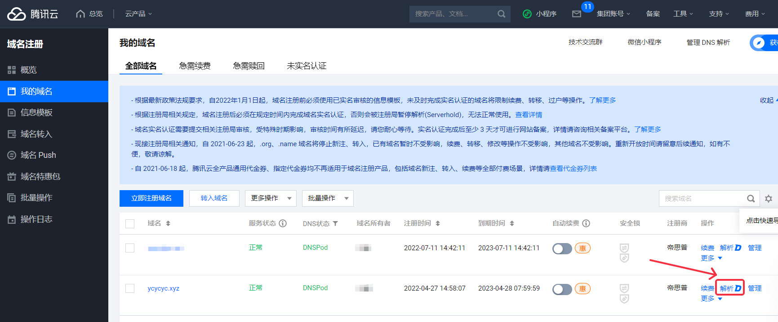Toggle auto-renew for the 2022-07-11 row

(562, 248)
